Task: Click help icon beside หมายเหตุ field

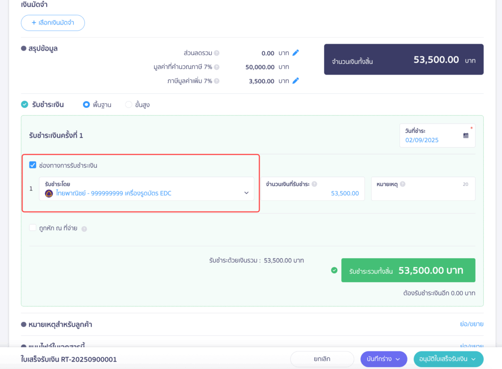Action: pyautogui.click(x=402, y=184)
